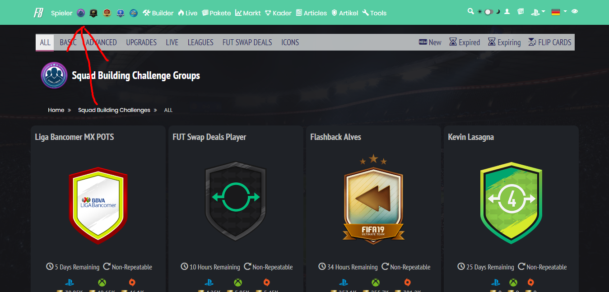Open the purple SBC badge icon beside Spieler
609x292 pixels.
click(81, 13)
